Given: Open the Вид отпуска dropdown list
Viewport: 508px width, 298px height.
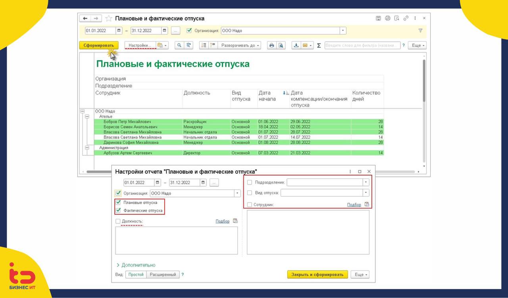Looking at the screenshot, I should tap(366, 193).
